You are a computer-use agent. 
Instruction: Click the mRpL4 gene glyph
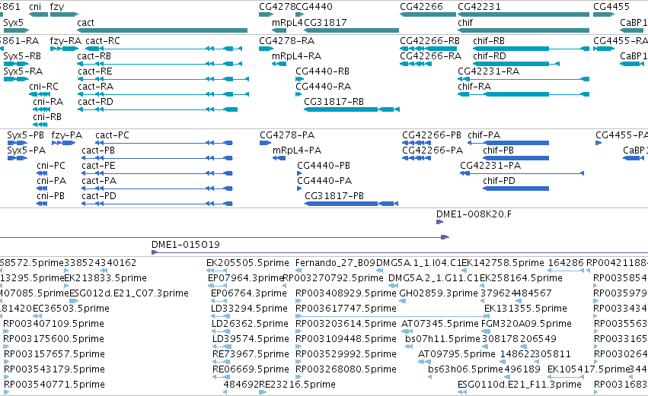[279, 30]
